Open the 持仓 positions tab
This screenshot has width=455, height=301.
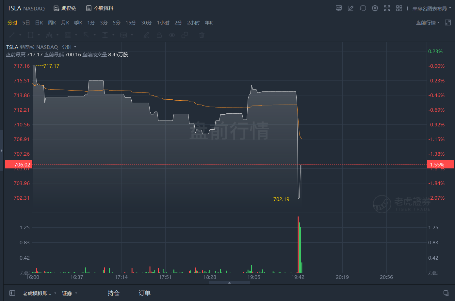point(113,293)
